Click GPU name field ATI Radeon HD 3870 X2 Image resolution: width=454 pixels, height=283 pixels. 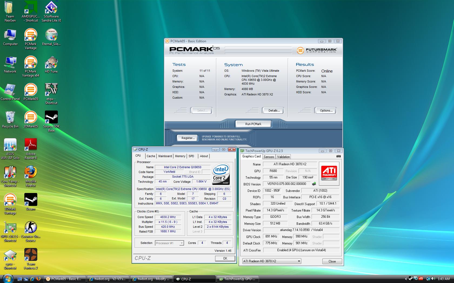pos(290,164)
